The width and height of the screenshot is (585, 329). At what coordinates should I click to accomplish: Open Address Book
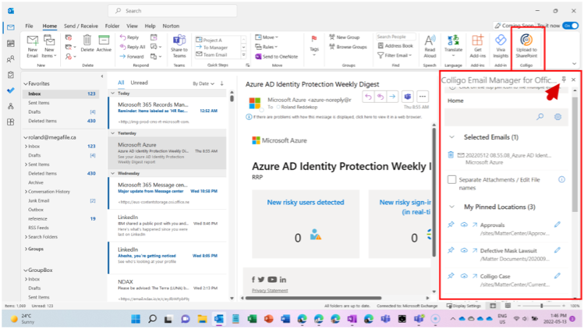click(x=395, y=46)
